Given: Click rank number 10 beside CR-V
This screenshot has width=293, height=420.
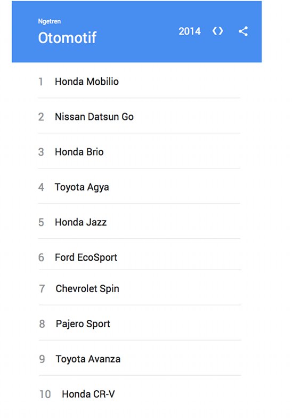Looking at the screenshot, I should pyautogui.click(x=45, y=394).
